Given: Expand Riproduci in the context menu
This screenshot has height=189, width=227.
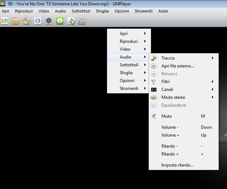Looking at the screenshot, I should pos(129,41).
